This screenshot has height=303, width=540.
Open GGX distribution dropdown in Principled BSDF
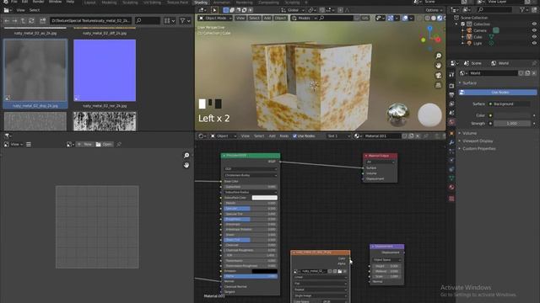pos(251,169)
